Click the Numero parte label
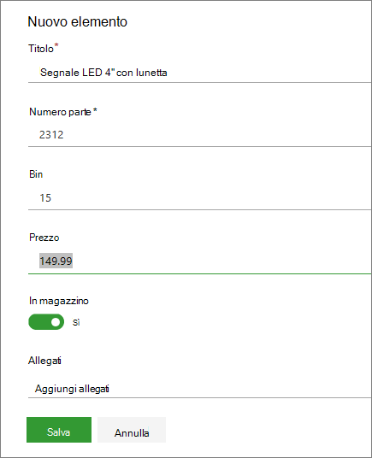This screenshot has height=458, width=372. (60, 112)
